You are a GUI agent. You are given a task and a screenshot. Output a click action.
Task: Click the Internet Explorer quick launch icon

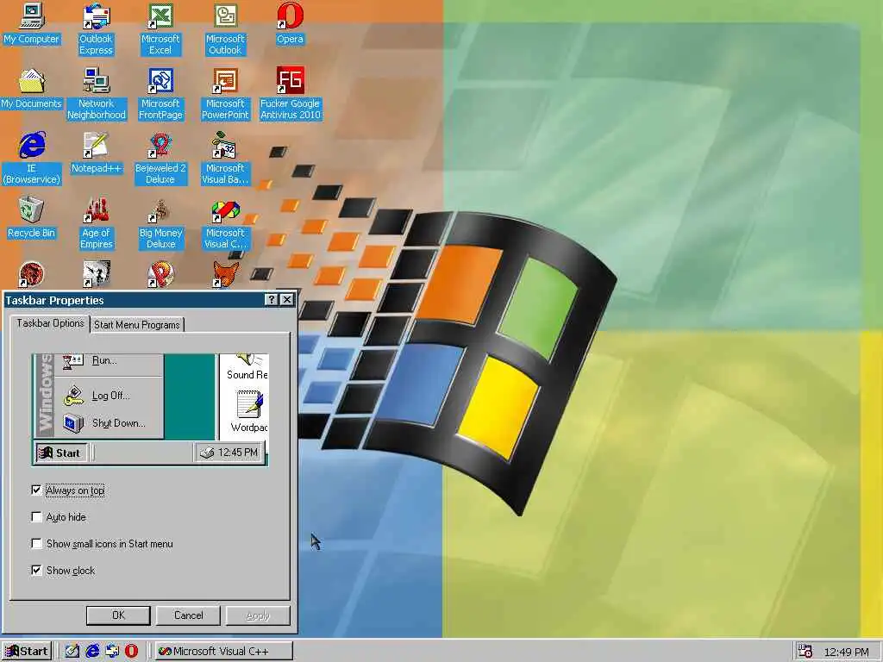pyautogui.click(x=92, y=652)
